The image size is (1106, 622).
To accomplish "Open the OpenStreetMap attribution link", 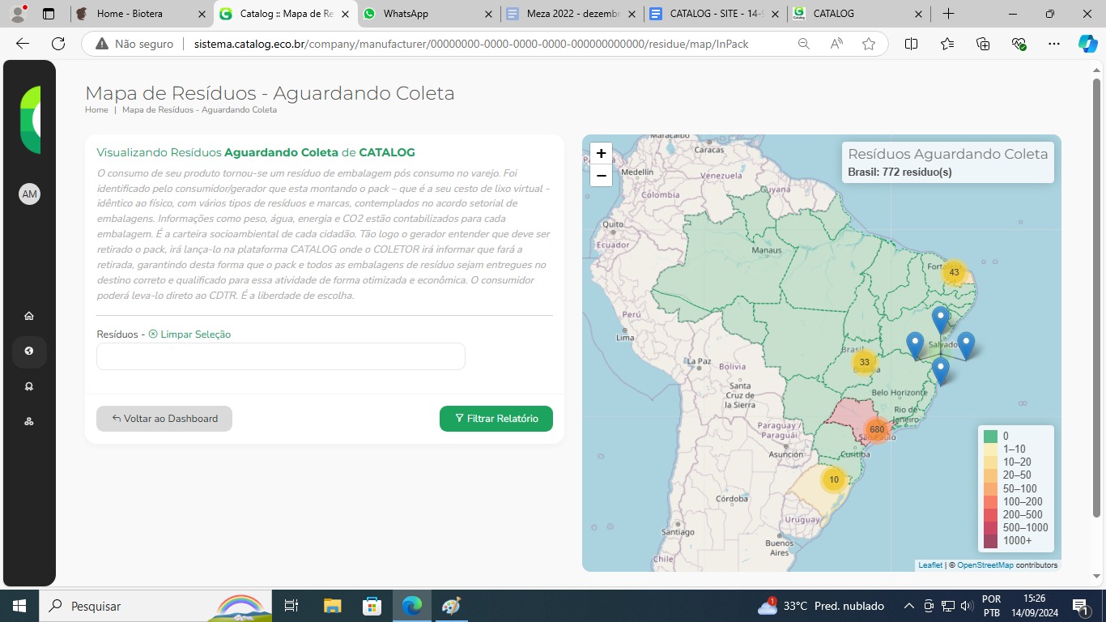I will click(985, 565).
